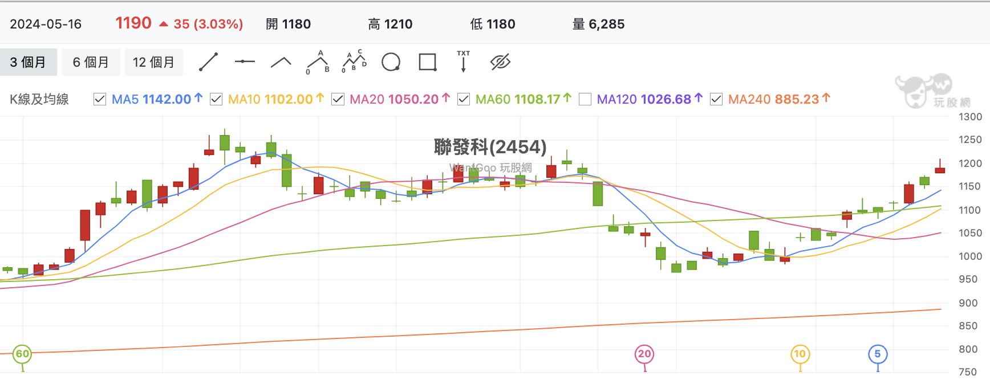
Task: Click the blue 5 marker on timeline
Action: tap(878, 354)
